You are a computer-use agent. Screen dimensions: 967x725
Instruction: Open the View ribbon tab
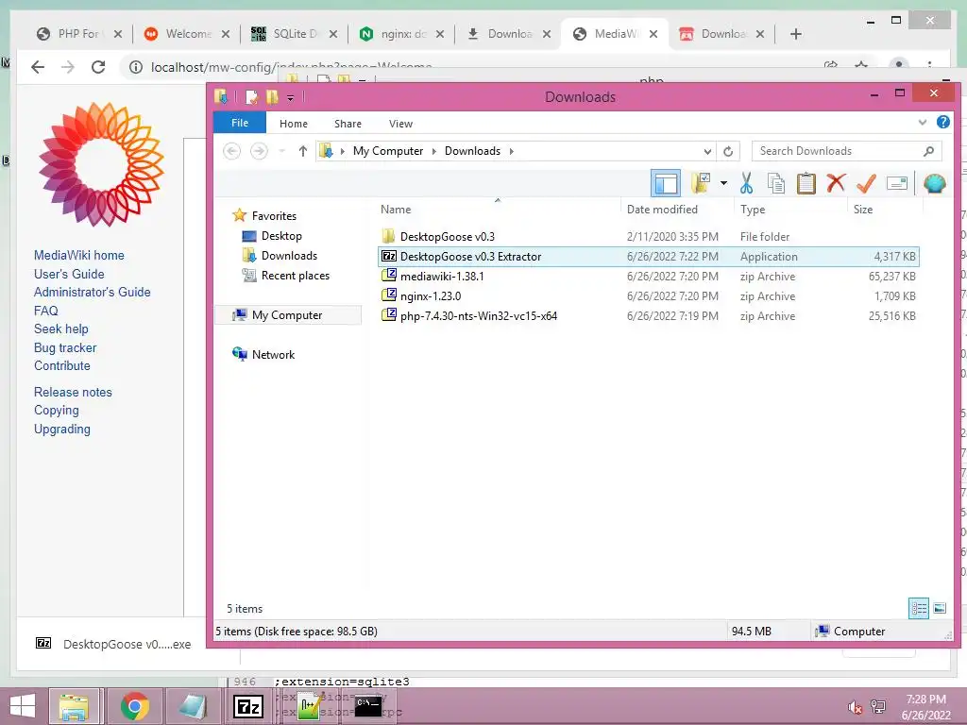[400, 124]
